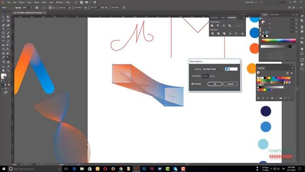This screenshot has width=305, height=172.
Task: Choose Align to Path orientation icon
Action: coord(213,76)
